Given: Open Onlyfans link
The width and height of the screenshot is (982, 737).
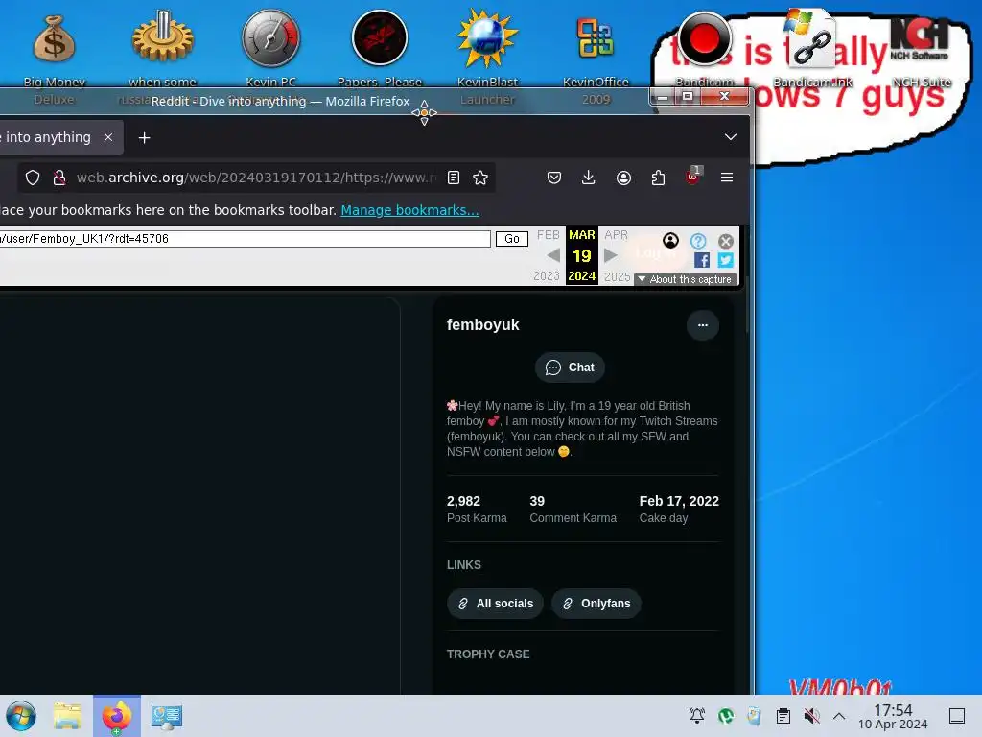Looking at the screenshot, I should click(x=596, y=604).
